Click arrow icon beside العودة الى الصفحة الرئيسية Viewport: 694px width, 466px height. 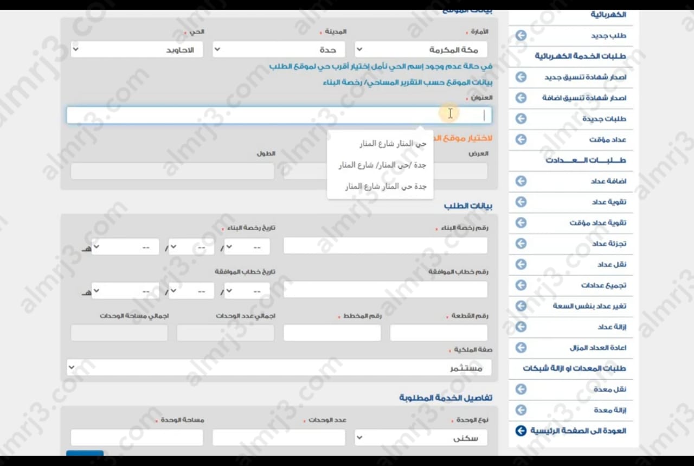pos(520,431)
